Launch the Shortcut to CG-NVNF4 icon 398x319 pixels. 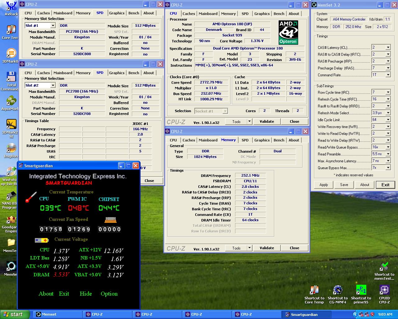(338, 295)
